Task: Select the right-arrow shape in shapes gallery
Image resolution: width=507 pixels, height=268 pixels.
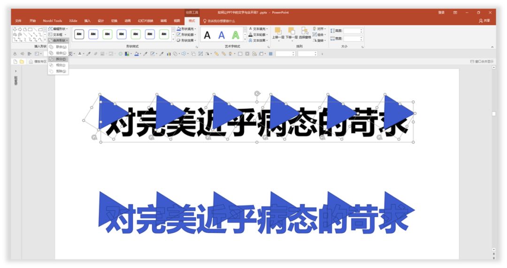Action: tap(19, 29)
